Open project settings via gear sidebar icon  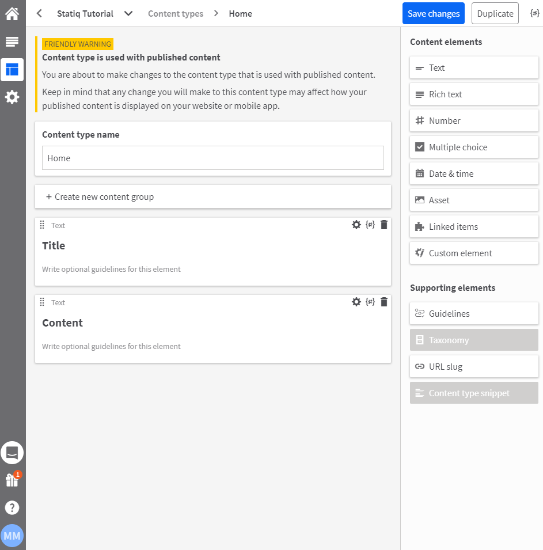pos(12,97)
